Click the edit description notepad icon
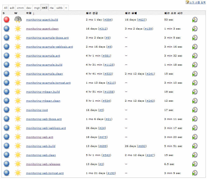The image size is (207, 179). (x=187, y=2)
